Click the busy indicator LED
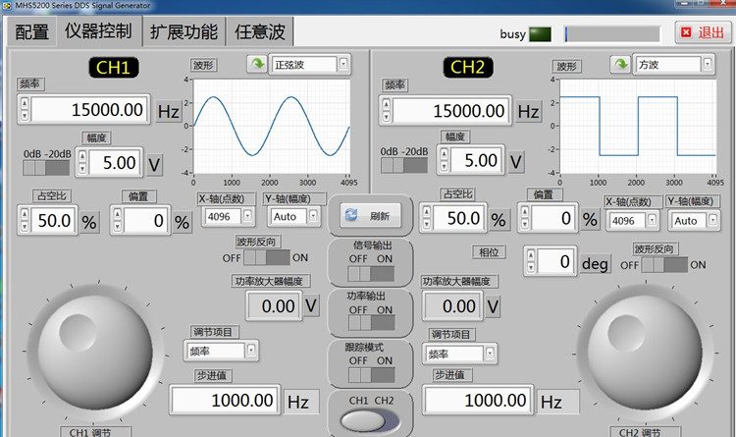 coord(540,33)
